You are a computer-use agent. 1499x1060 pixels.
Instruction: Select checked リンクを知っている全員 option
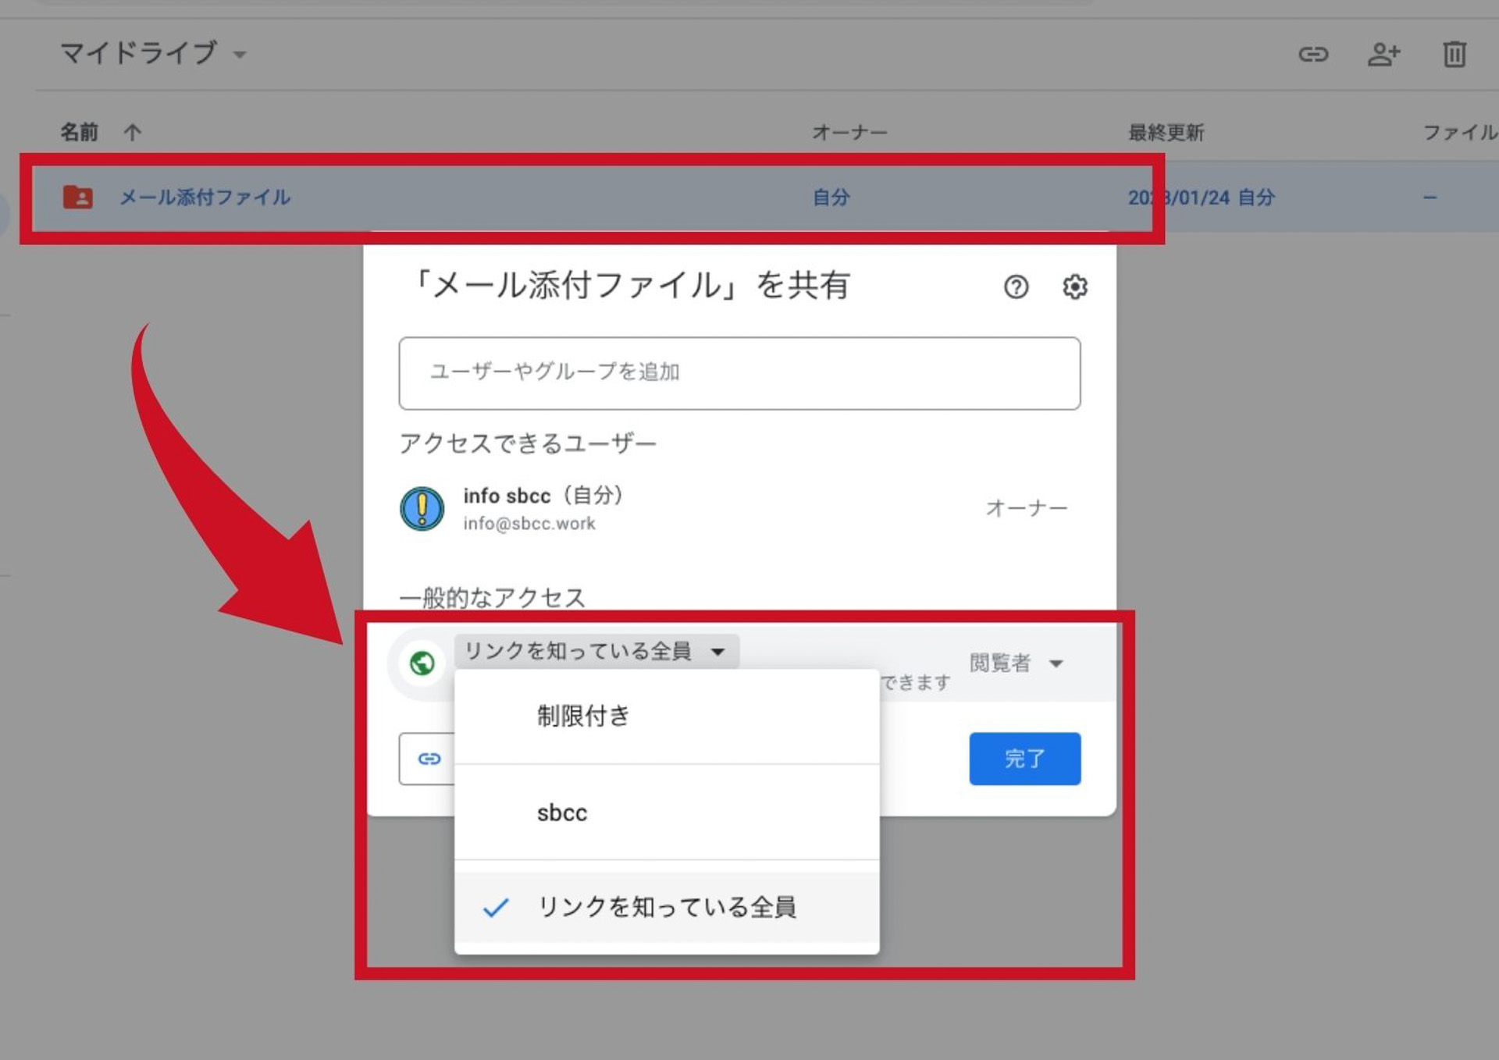click(666, 907)
